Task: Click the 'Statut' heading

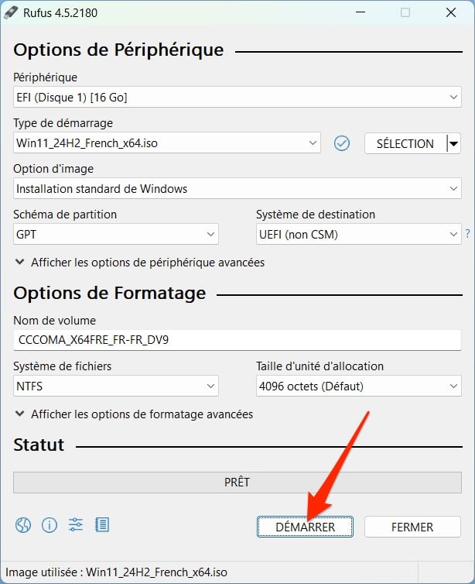Action: [x=39, y=445]
